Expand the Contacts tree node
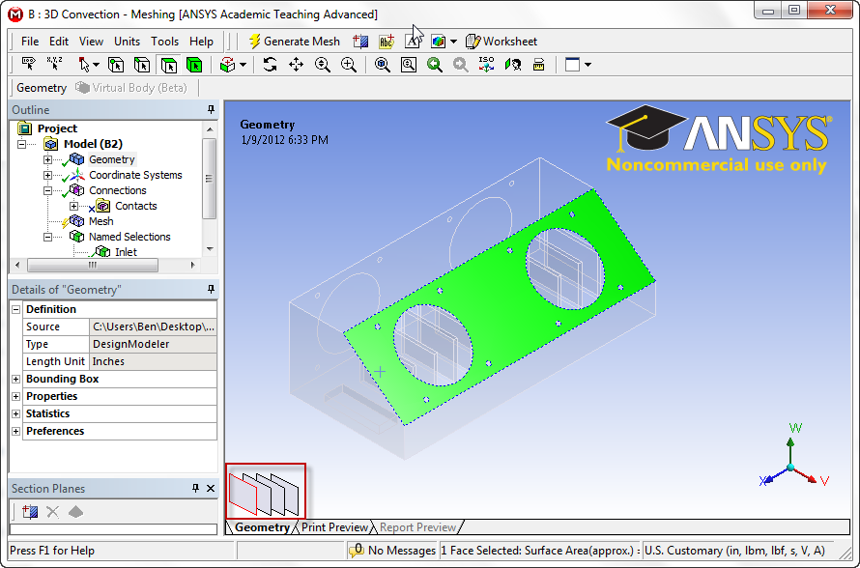The image size is (860, 568). 74,206
